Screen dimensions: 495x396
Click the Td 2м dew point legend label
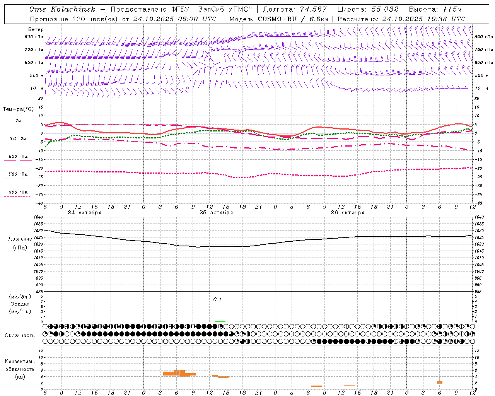(x=18, y=138)
